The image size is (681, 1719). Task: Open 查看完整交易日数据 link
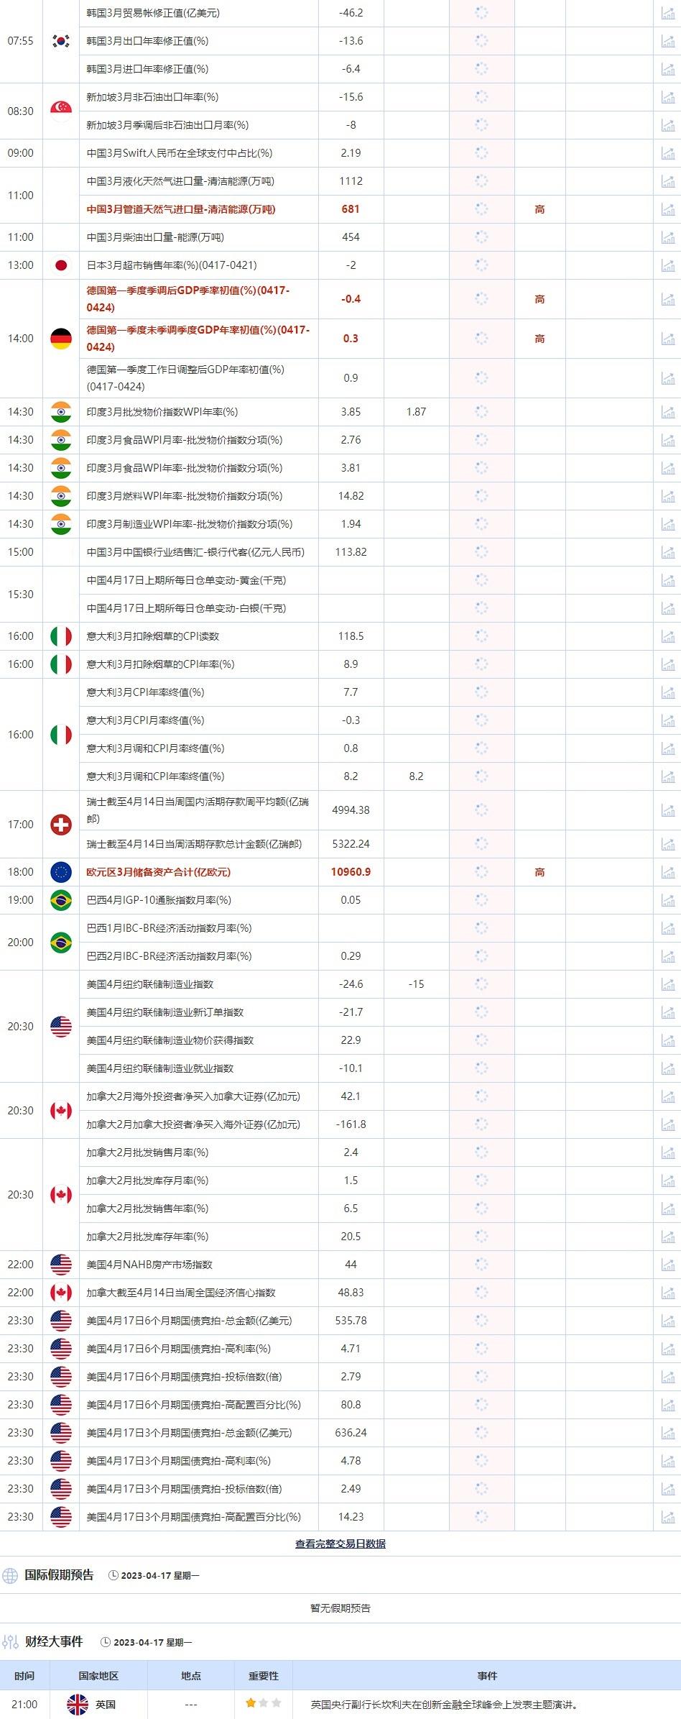[340, 1544]
